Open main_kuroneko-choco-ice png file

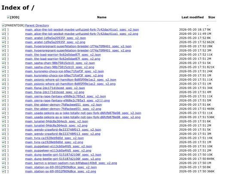[64, 76]
